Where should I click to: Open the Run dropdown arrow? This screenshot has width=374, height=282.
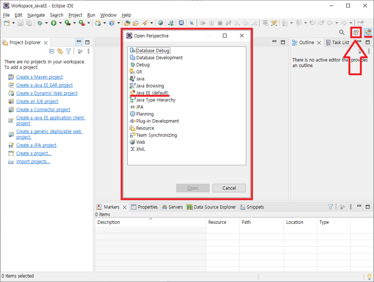click(60, 23)
